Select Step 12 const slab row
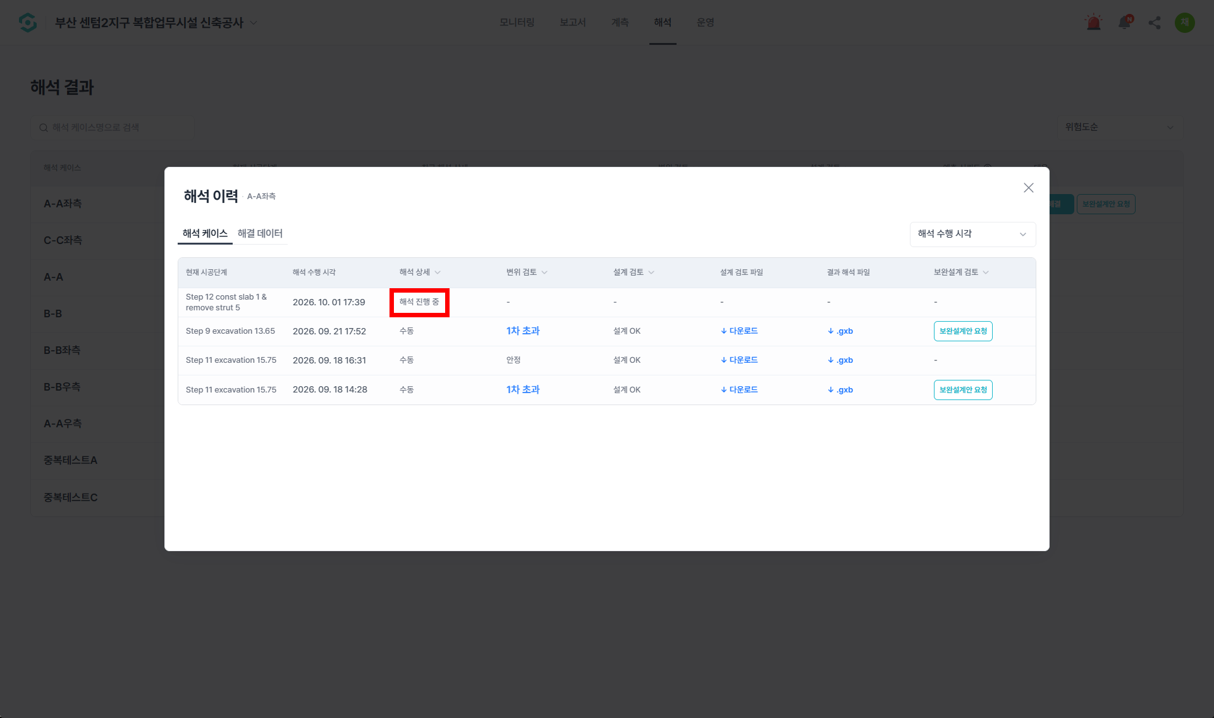The height and width of the screenshot is (718, 1214). pyautogui.click(x=607, y=302)
